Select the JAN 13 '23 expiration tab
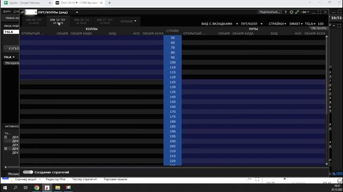343x192 pixels. click(57, 21)
